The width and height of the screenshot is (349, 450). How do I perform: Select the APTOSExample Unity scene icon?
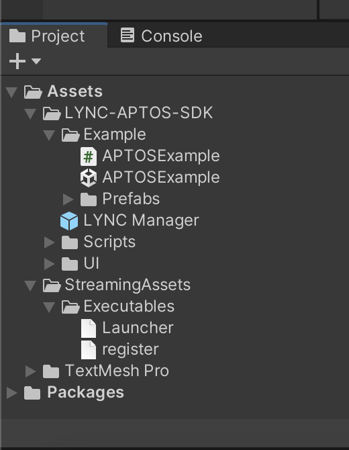coord(89,177)
